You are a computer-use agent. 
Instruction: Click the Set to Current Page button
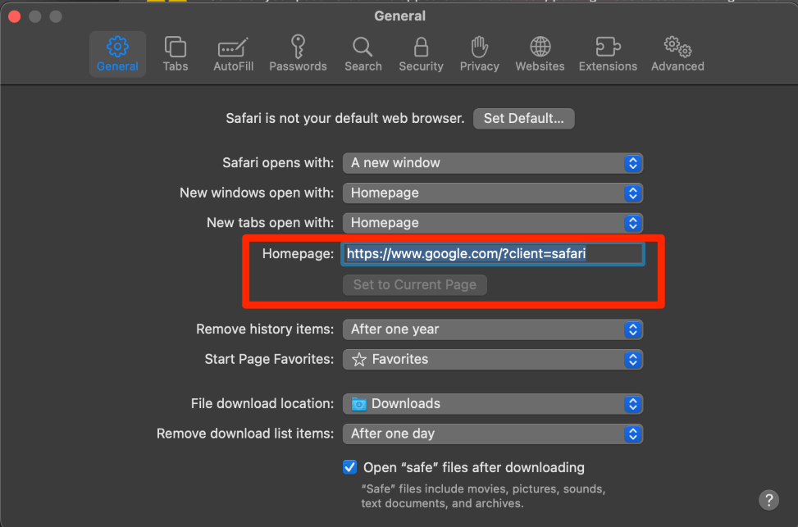415,285
